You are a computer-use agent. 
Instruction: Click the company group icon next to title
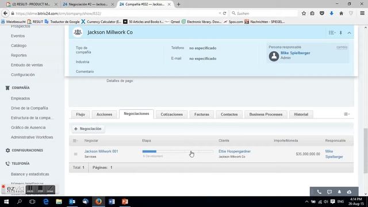[x=78, y=32]
